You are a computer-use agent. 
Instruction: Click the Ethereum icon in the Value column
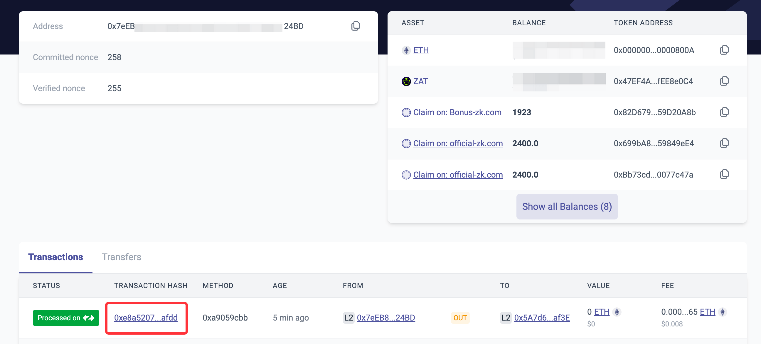(617, 311)
